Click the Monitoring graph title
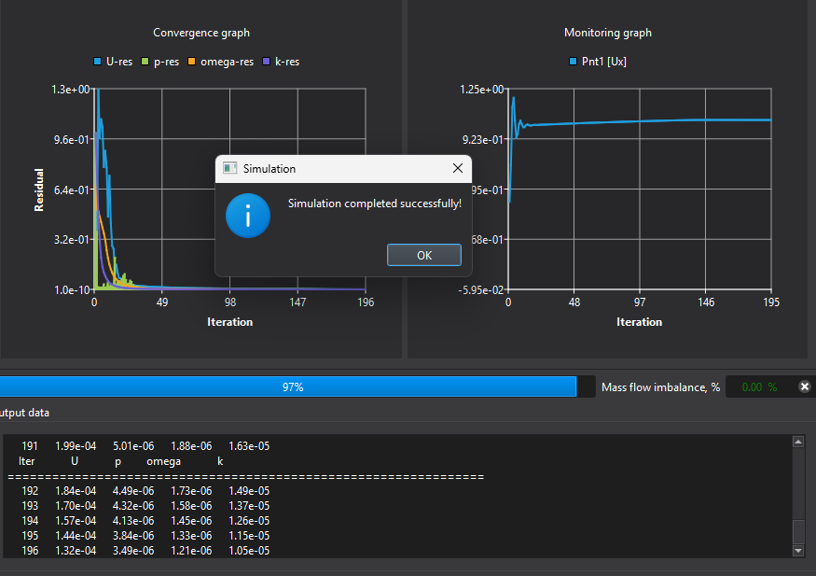 (x=608, y=33)
